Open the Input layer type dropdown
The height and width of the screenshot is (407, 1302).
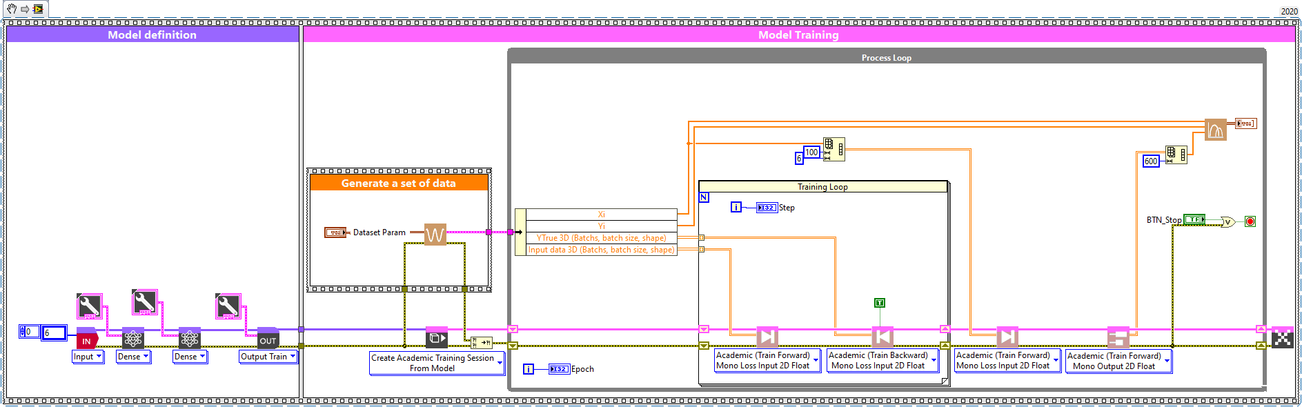click(x=99, y=357)
